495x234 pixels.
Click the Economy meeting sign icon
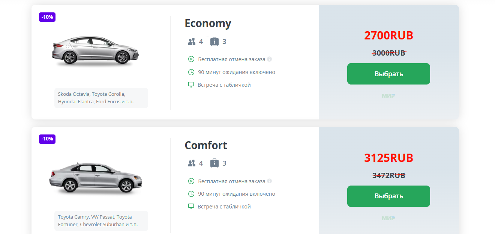tap(191, 85)
